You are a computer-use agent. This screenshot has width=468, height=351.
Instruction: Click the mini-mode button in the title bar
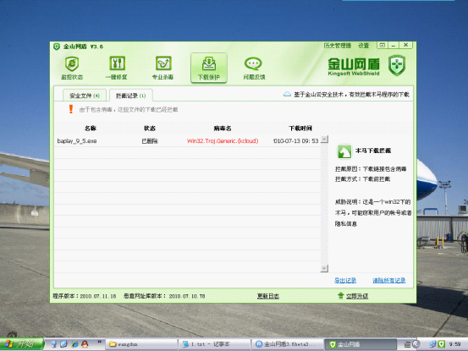[382, 45]
